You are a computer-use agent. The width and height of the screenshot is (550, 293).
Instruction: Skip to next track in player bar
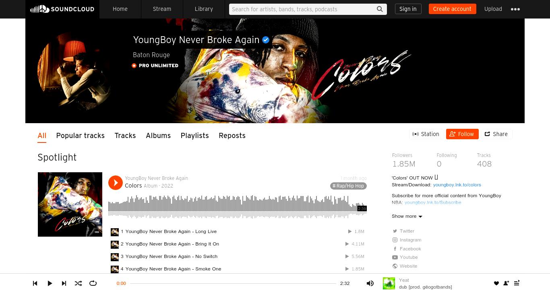pyautogui.click(x=64, y=283)
